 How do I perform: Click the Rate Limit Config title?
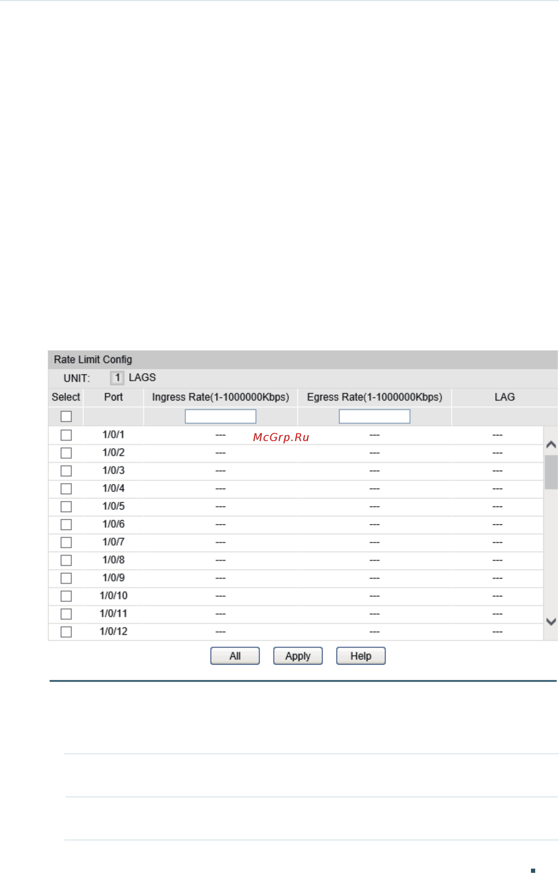pos(93,360)
